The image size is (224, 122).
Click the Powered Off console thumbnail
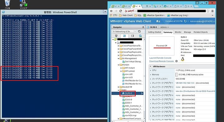[x=161, y=46]
